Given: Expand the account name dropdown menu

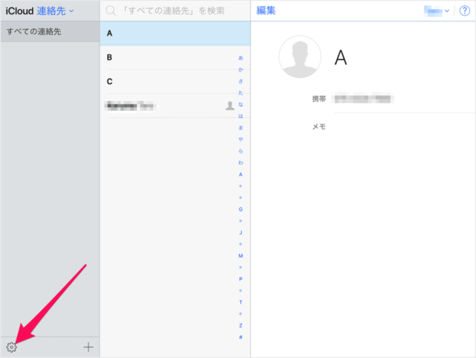Looking at the screenshot, I should pos(437,10).
